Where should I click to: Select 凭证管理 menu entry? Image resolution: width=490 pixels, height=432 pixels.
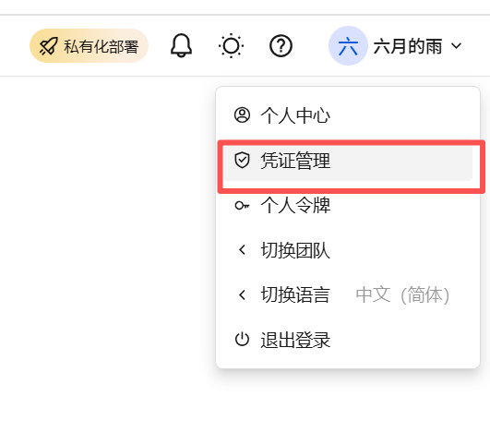pos(348,161)
